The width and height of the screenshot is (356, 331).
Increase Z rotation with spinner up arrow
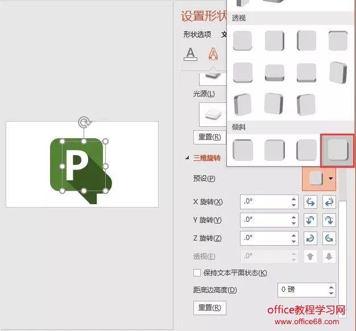pyautogui.click(x=293, y=235)
